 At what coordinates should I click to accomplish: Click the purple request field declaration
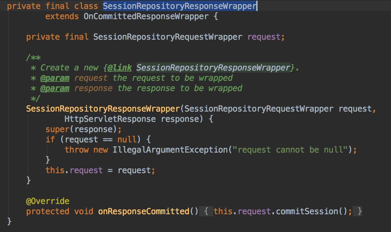point(264,37)
